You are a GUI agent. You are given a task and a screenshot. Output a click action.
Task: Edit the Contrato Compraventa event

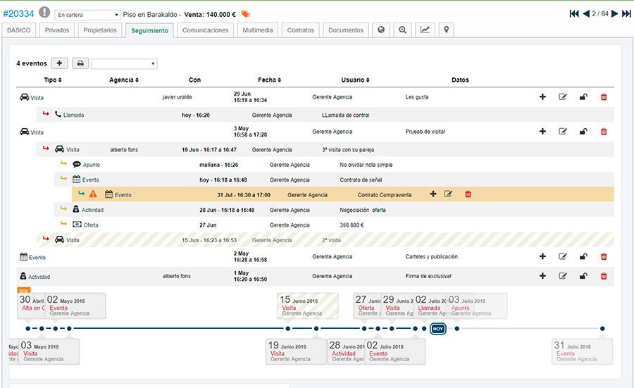point(448,194)
